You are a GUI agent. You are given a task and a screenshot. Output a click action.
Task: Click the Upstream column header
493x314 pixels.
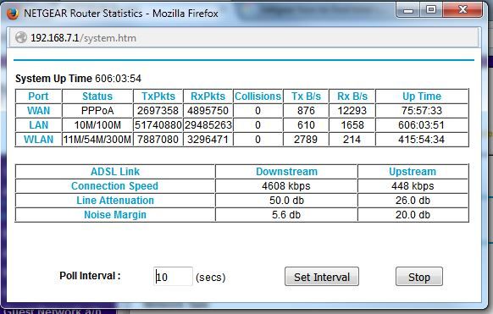tap(413, 172)
